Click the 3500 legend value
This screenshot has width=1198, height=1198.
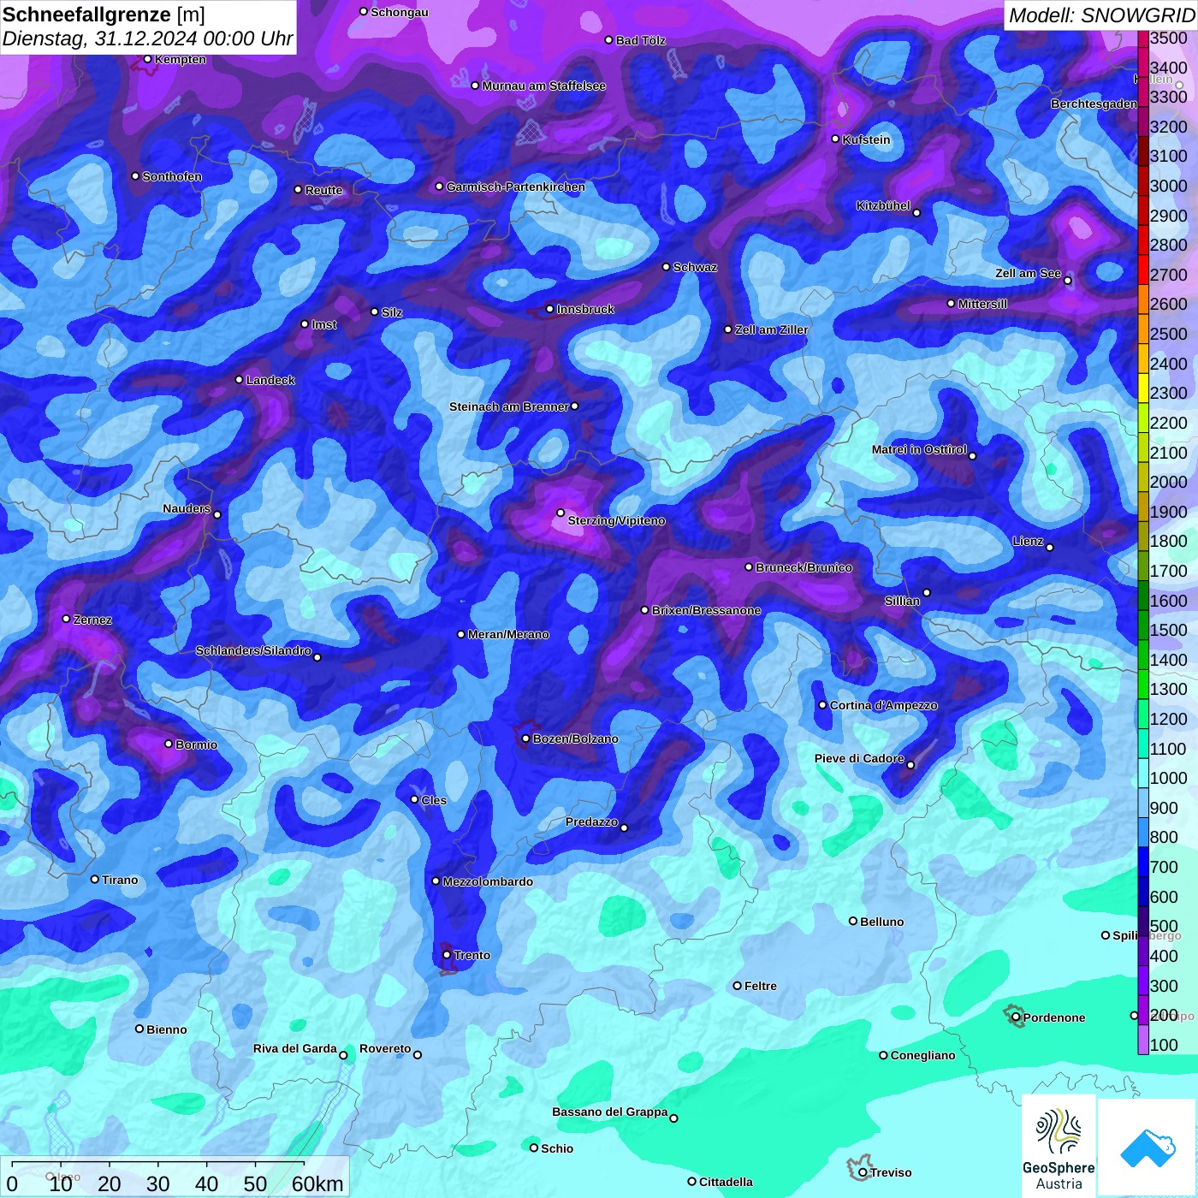click(x=1168, y=38)
